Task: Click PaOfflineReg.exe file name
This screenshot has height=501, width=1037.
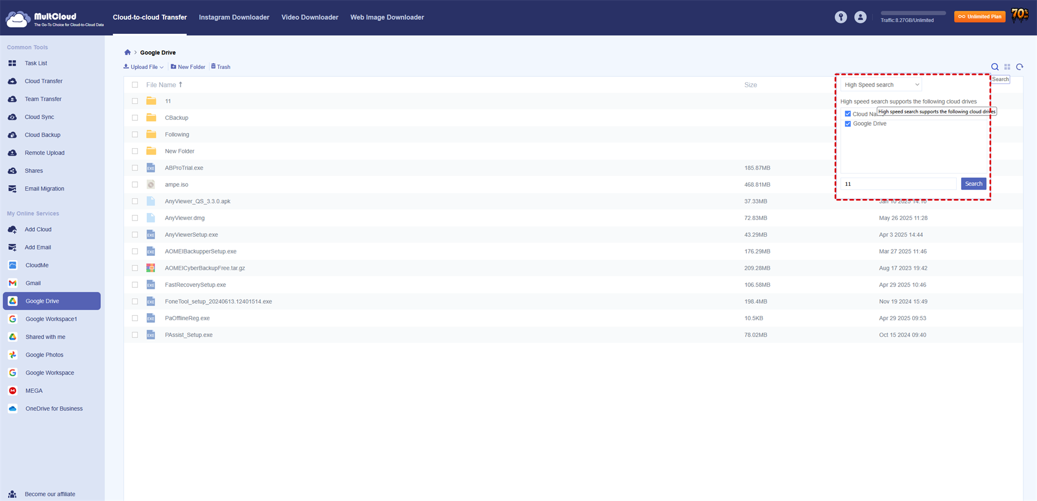Action: (187, 319)
